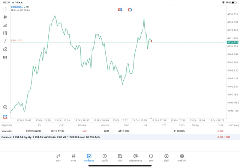
Task: Tap the red-blue circular icon atop chart
Action: 130,10
